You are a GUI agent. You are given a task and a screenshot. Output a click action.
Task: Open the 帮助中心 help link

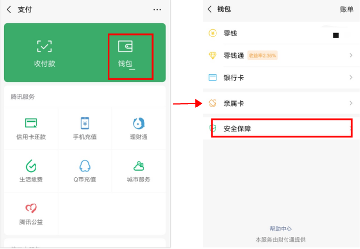point(281,229)
